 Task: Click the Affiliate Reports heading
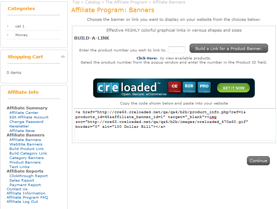pos(25,171)
